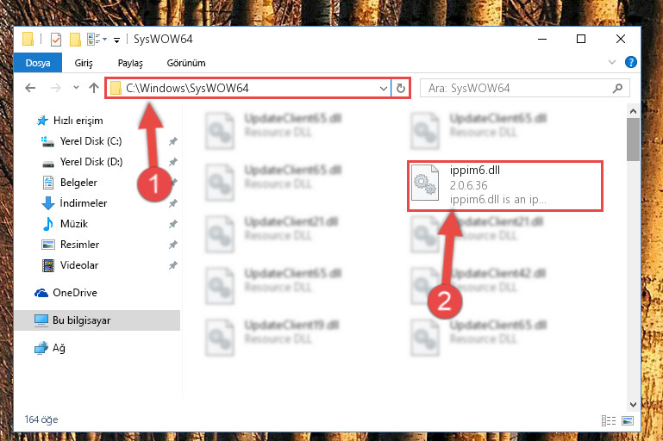This screenshot has height=441, width=663.
Task: Open the Help question mark icon
Action: click(x=630, y=63)
